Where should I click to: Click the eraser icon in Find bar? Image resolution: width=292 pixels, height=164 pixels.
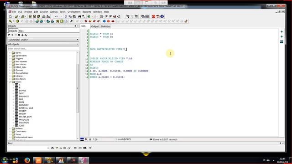point(69,148)
